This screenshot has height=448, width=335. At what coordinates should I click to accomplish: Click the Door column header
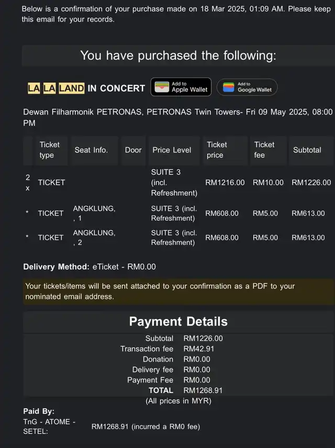pyautogui.click(x=133, y=150)
